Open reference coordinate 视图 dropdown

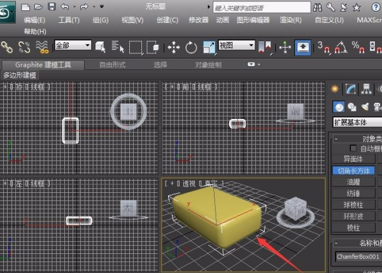click(x=237, y=45)
